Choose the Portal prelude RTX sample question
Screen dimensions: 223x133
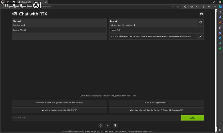156,103
